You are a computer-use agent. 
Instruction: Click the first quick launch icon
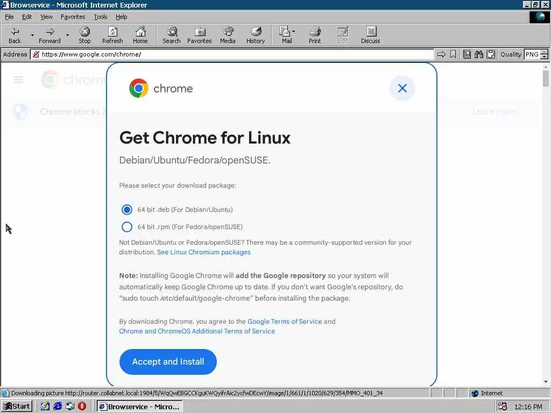coord(45,407)
